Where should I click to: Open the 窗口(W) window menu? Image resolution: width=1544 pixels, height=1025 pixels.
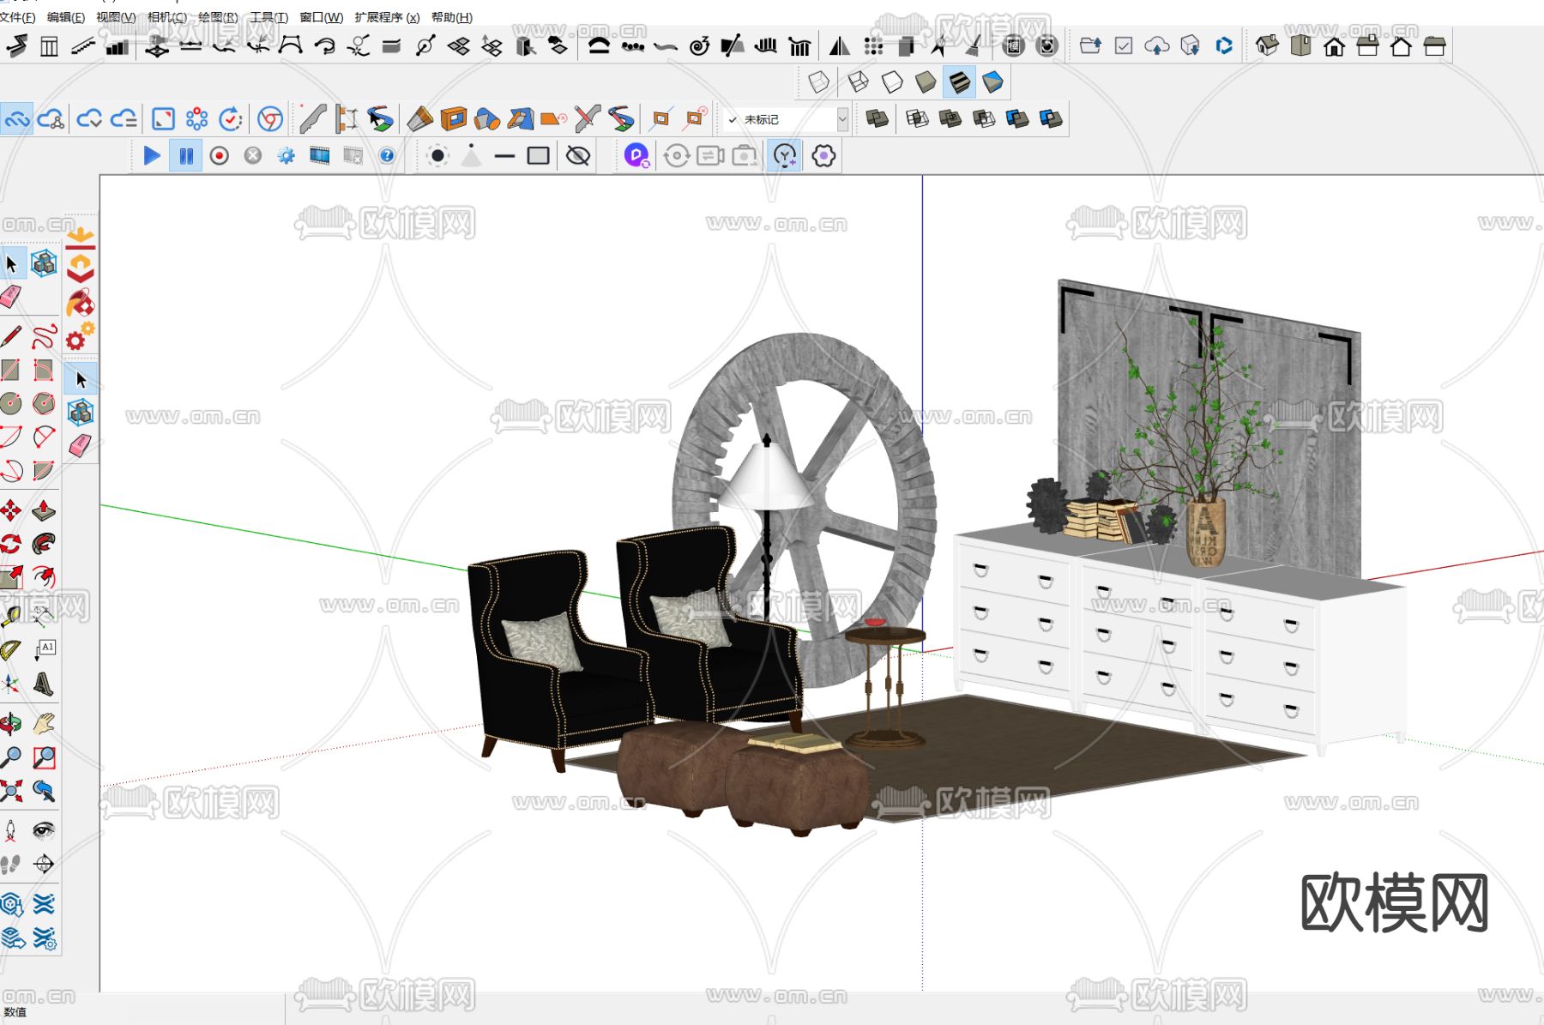tap(321, 17)
